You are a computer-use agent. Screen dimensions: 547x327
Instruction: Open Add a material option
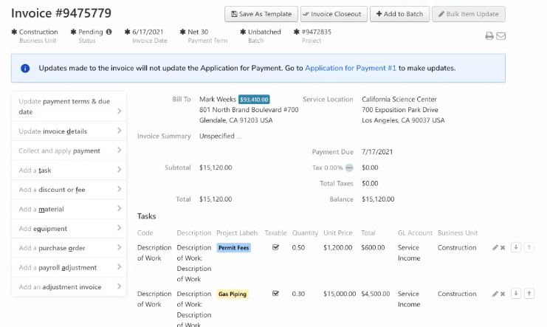click(69, 209)
